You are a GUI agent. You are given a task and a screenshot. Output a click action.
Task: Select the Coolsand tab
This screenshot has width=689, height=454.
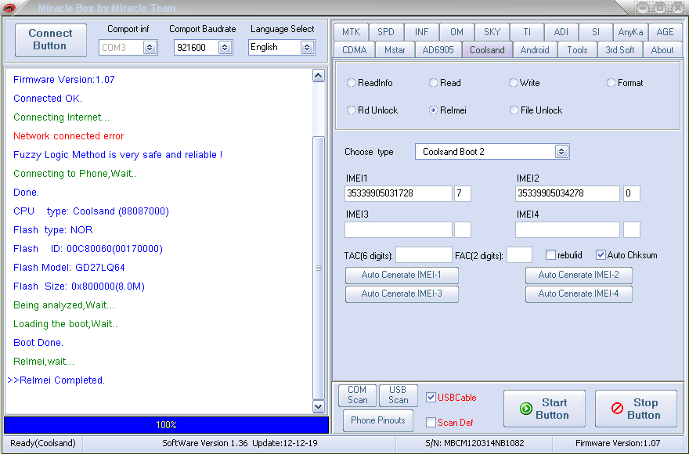[487, 50]
